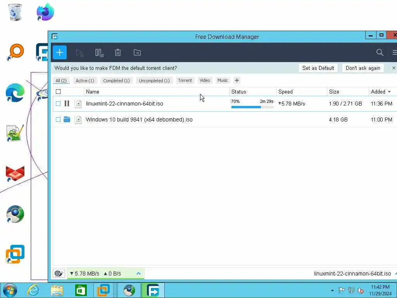Click the start all downloads icon
Image resolution: width=397 pixels, height=298 pixels.
(x=80, y=53)
